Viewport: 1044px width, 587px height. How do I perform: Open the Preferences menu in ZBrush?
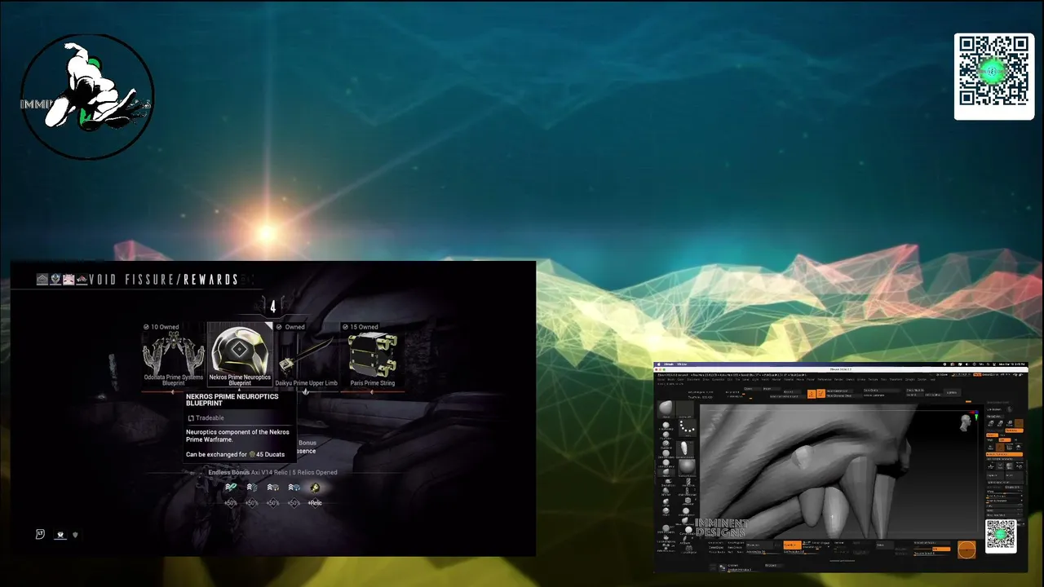tap(825, 379)
